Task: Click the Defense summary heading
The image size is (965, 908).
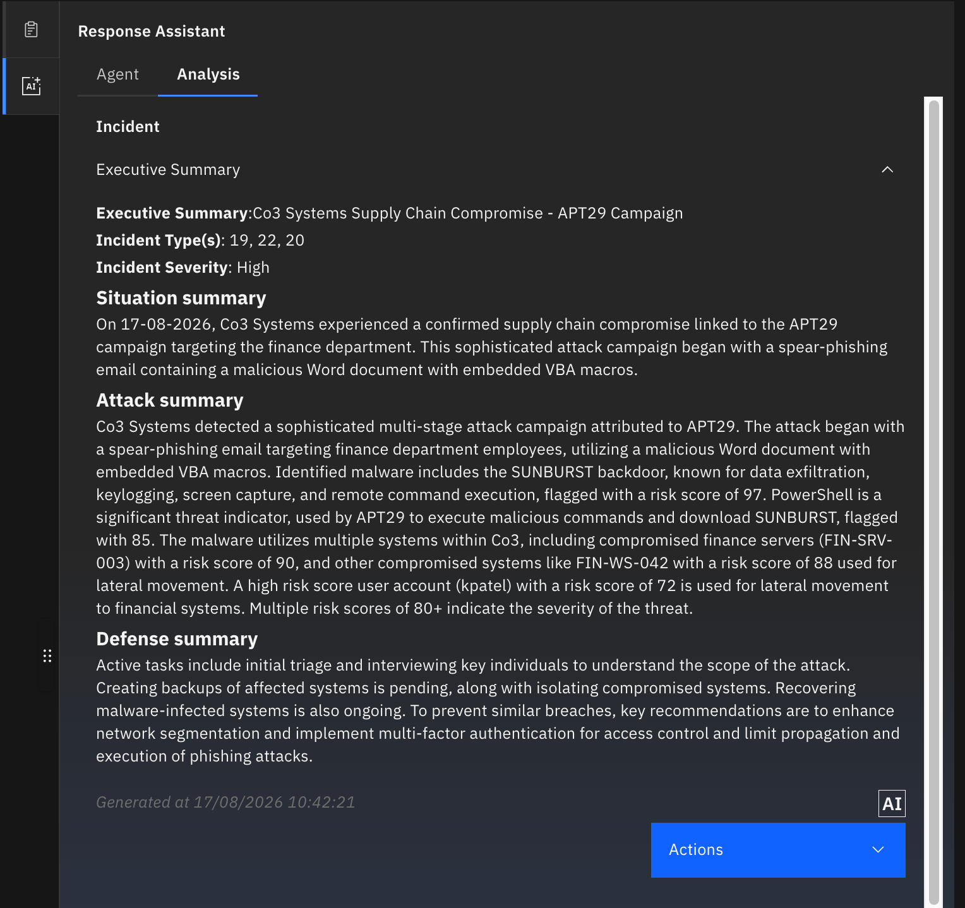Action: pyautogui.click(x=177, y=639)
